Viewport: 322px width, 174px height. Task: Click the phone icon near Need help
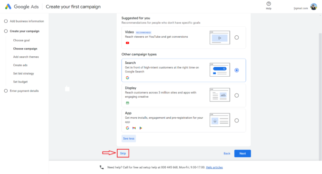pyautogui.click(x=101, y=167)
